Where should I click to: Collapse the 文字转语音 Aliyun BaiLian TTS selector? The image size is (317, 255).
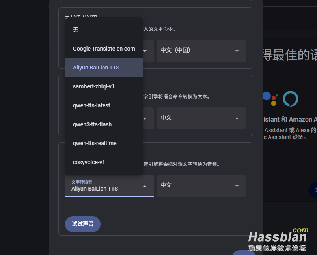click(145, 186)
